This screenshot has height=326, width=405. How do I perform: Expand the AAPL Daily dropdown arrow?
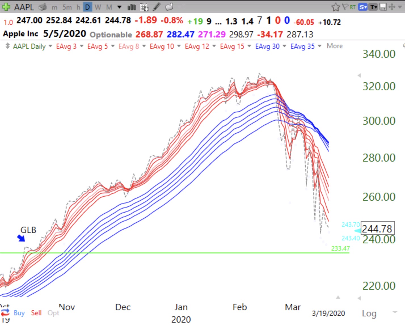50,46
